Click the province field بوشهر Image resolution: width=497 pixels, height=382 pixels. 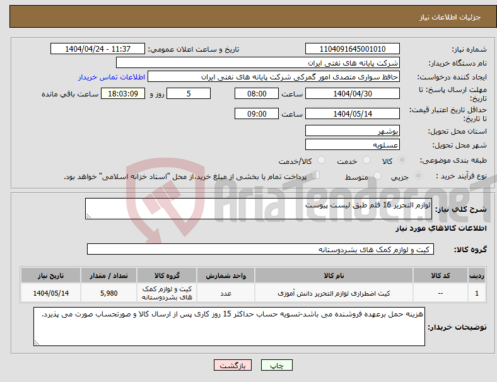(352, 130)
